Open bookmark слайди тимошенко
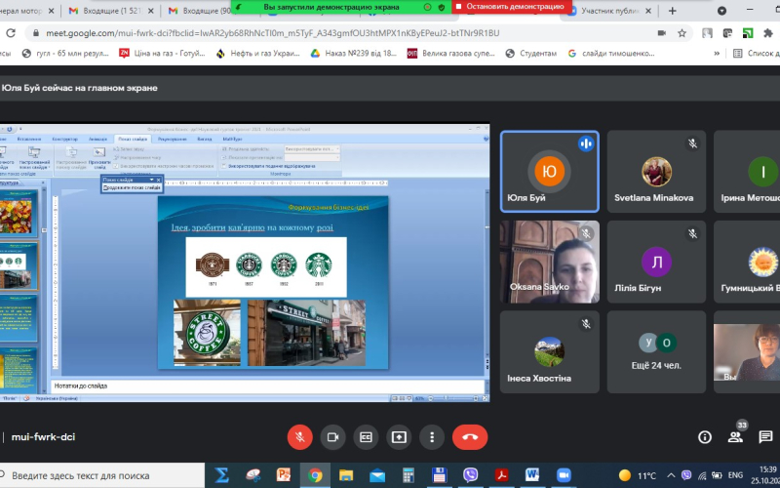The height and width of the screenshot is (488, 780). pyautogui.click(x=611, y=54)
